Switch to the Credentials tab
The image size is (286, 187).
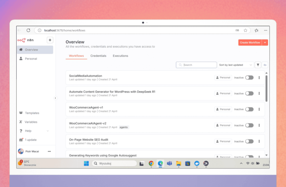click(98, 56)
